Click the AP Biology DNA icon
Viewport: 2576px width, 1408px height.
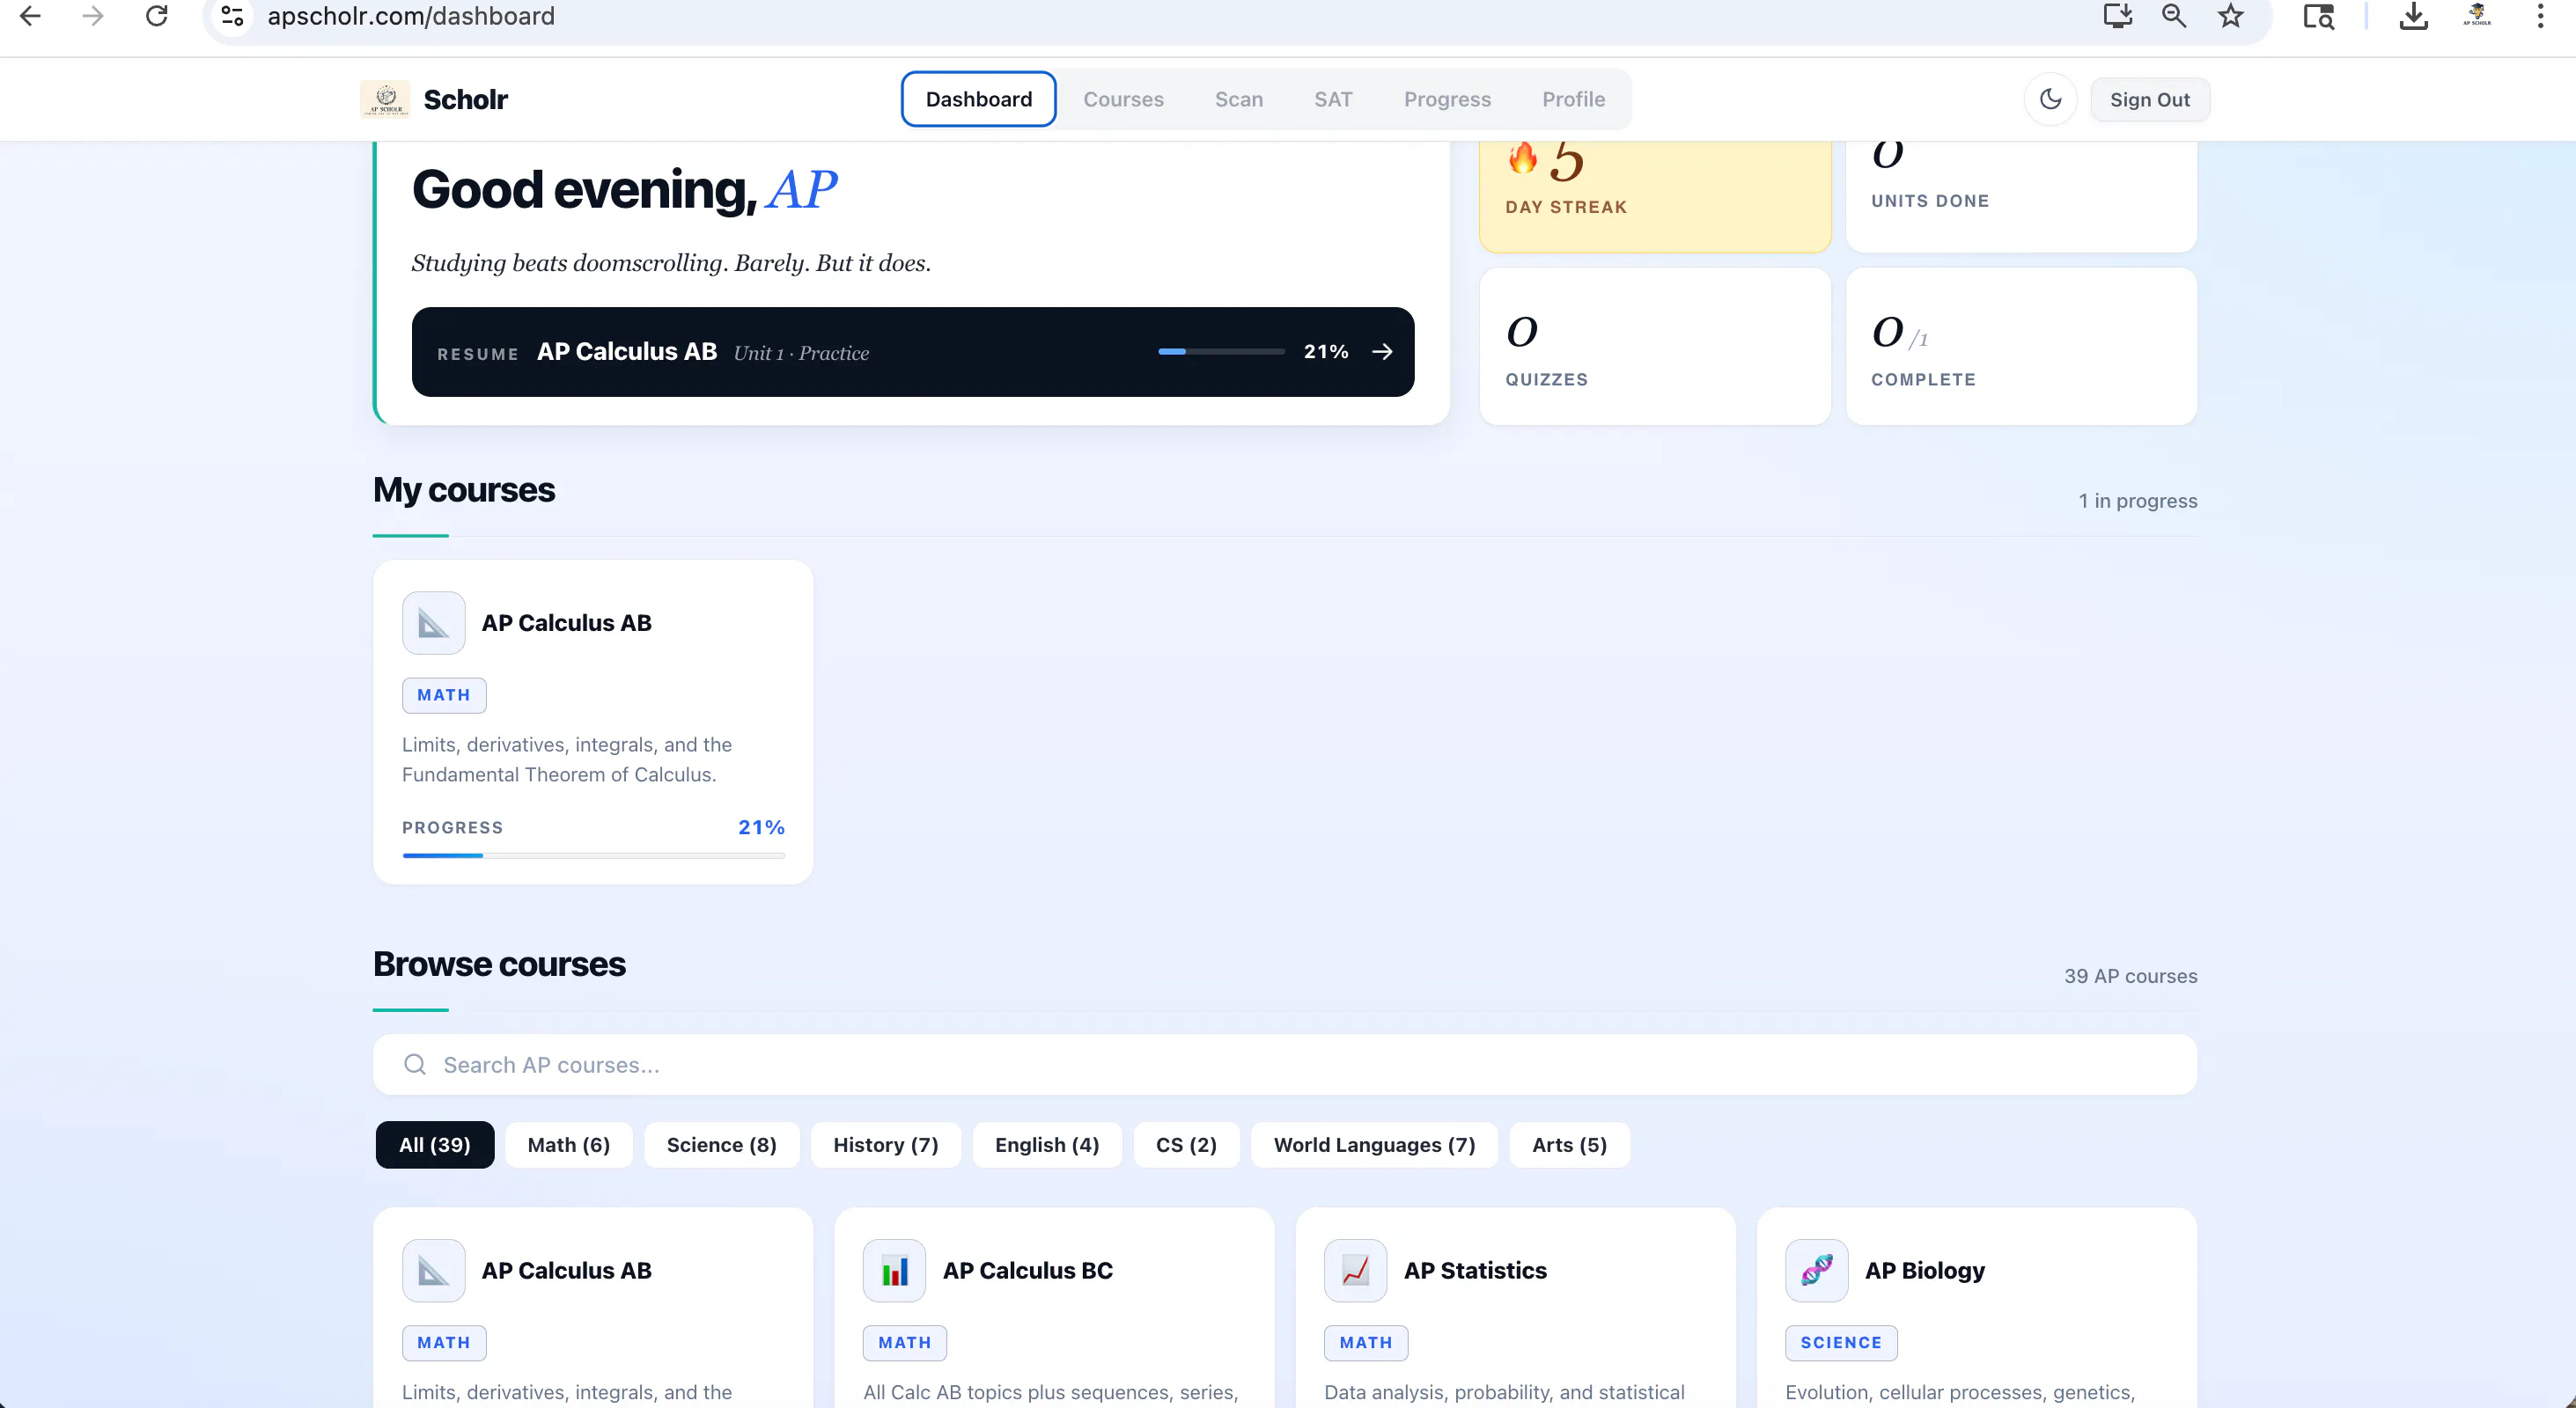(1816, 1270)
